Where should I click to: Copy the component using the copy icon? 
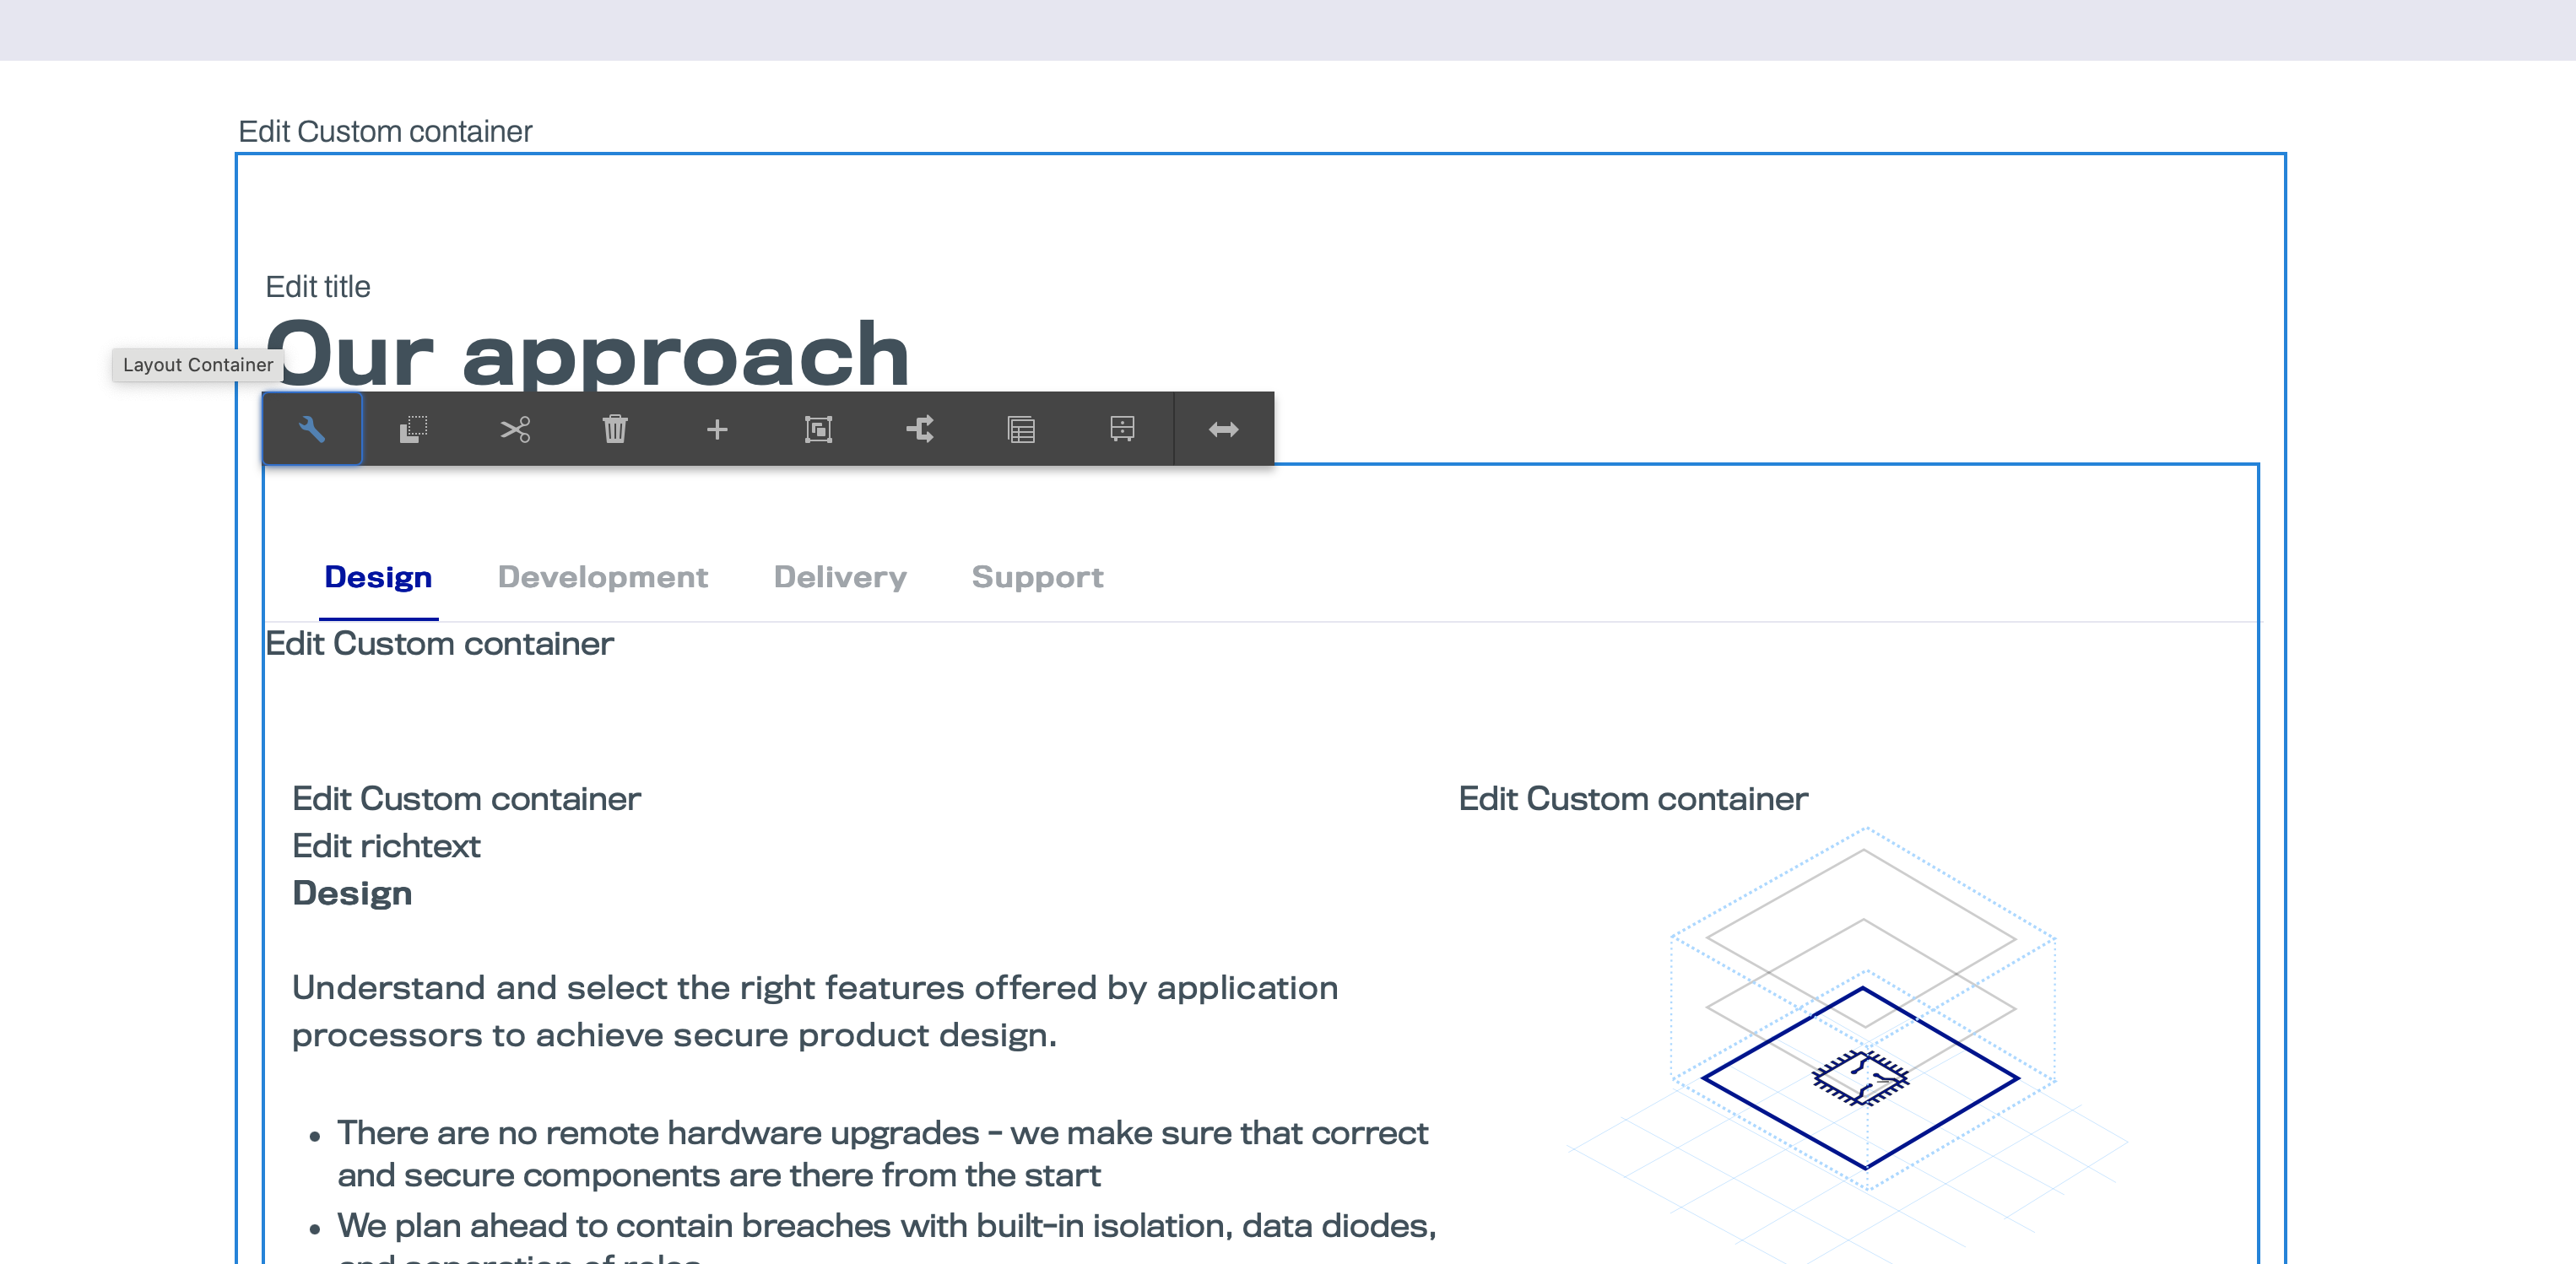click(413, 428)
